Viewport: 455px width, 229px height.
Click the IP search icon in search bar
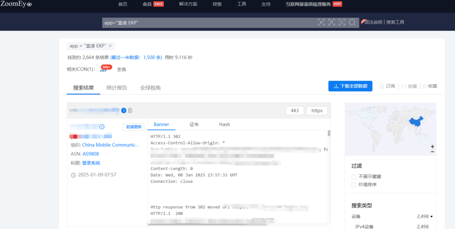tap(321, 22)
